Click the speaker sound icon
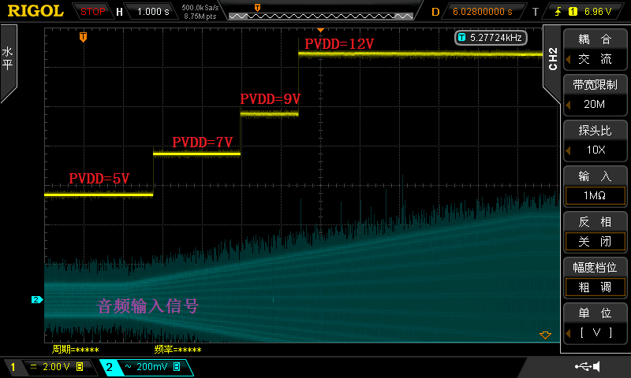The width and height of the screenshot is (631, 378). coord(596,366)
